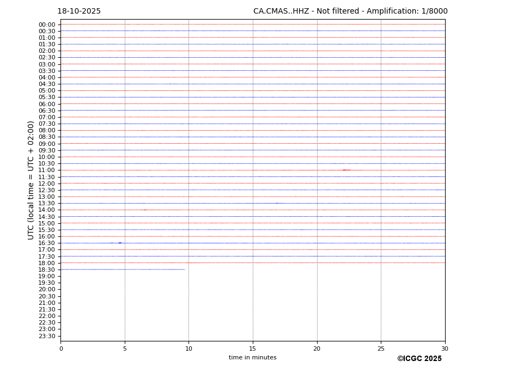Click the small red blip on the 14:00 trace

[x=145, y=210]
